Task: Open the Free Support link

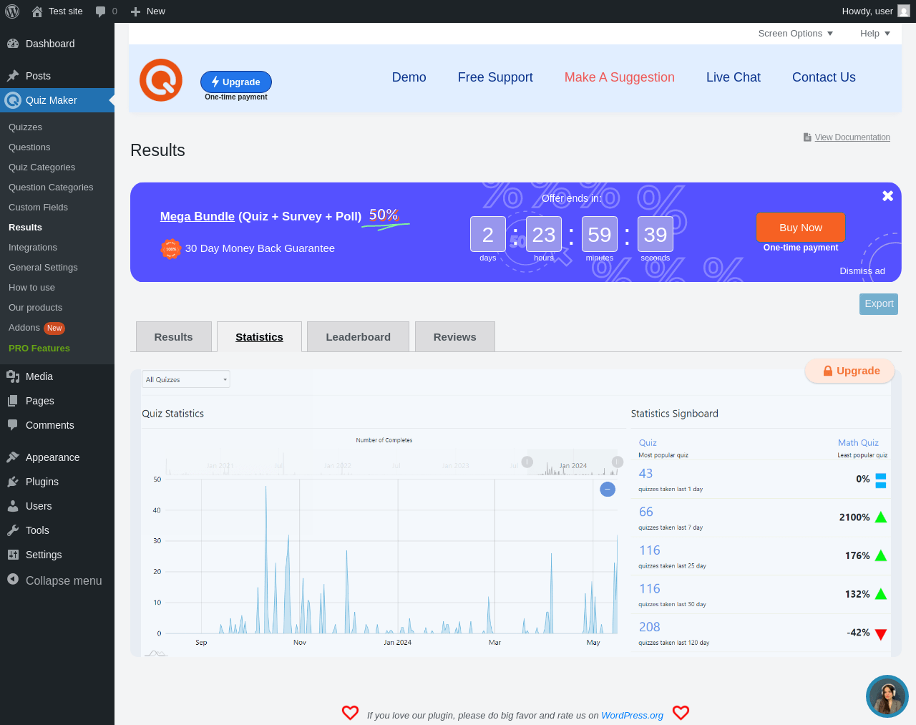Action: point(495,77)
